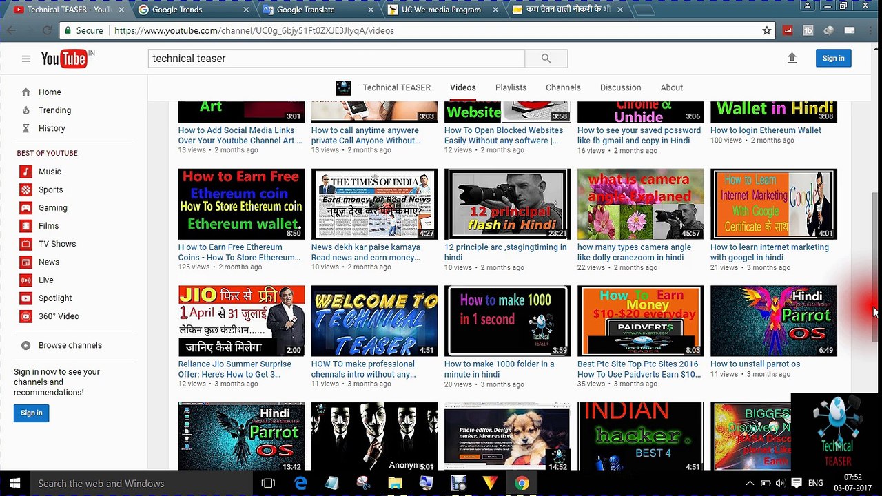Open the channel About tab
Viewport: 882px width, 496px height.
pyautogui.click(x=671, y=87)
